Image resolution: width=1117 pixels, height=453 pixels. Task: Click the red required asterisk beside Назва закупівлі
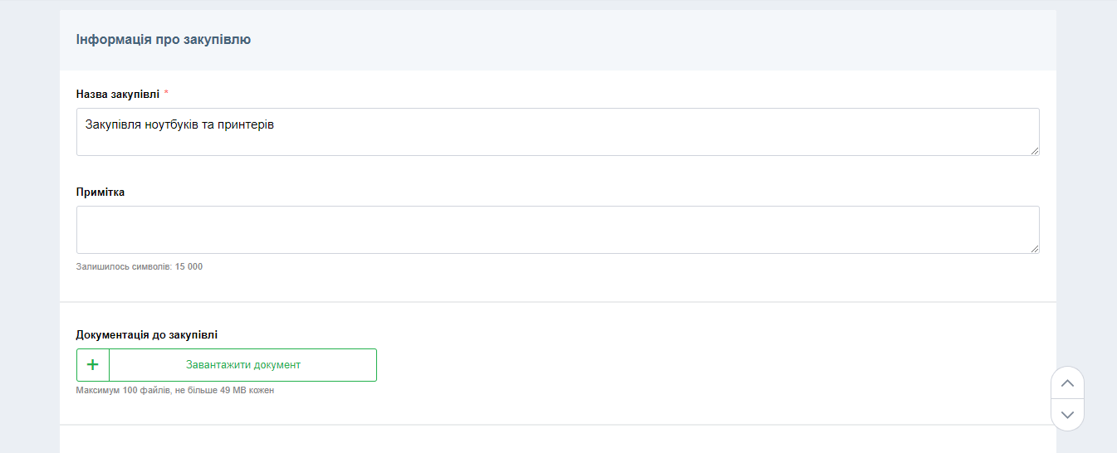point(166,93)
